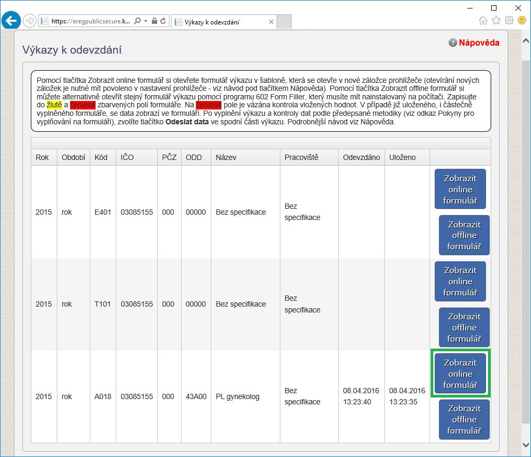Go back with the browser back arrow
This screenshot has width=531, height=457.
(x=11, y=21)
